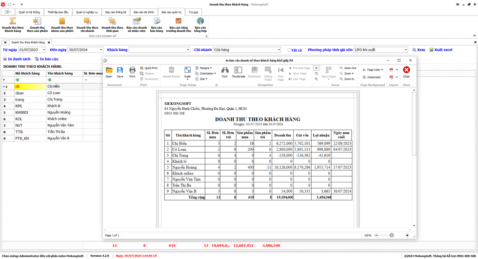Switch to the Báo cáo tài chính tab
This screenshot has height=259, width=478.
coord(143,12)
